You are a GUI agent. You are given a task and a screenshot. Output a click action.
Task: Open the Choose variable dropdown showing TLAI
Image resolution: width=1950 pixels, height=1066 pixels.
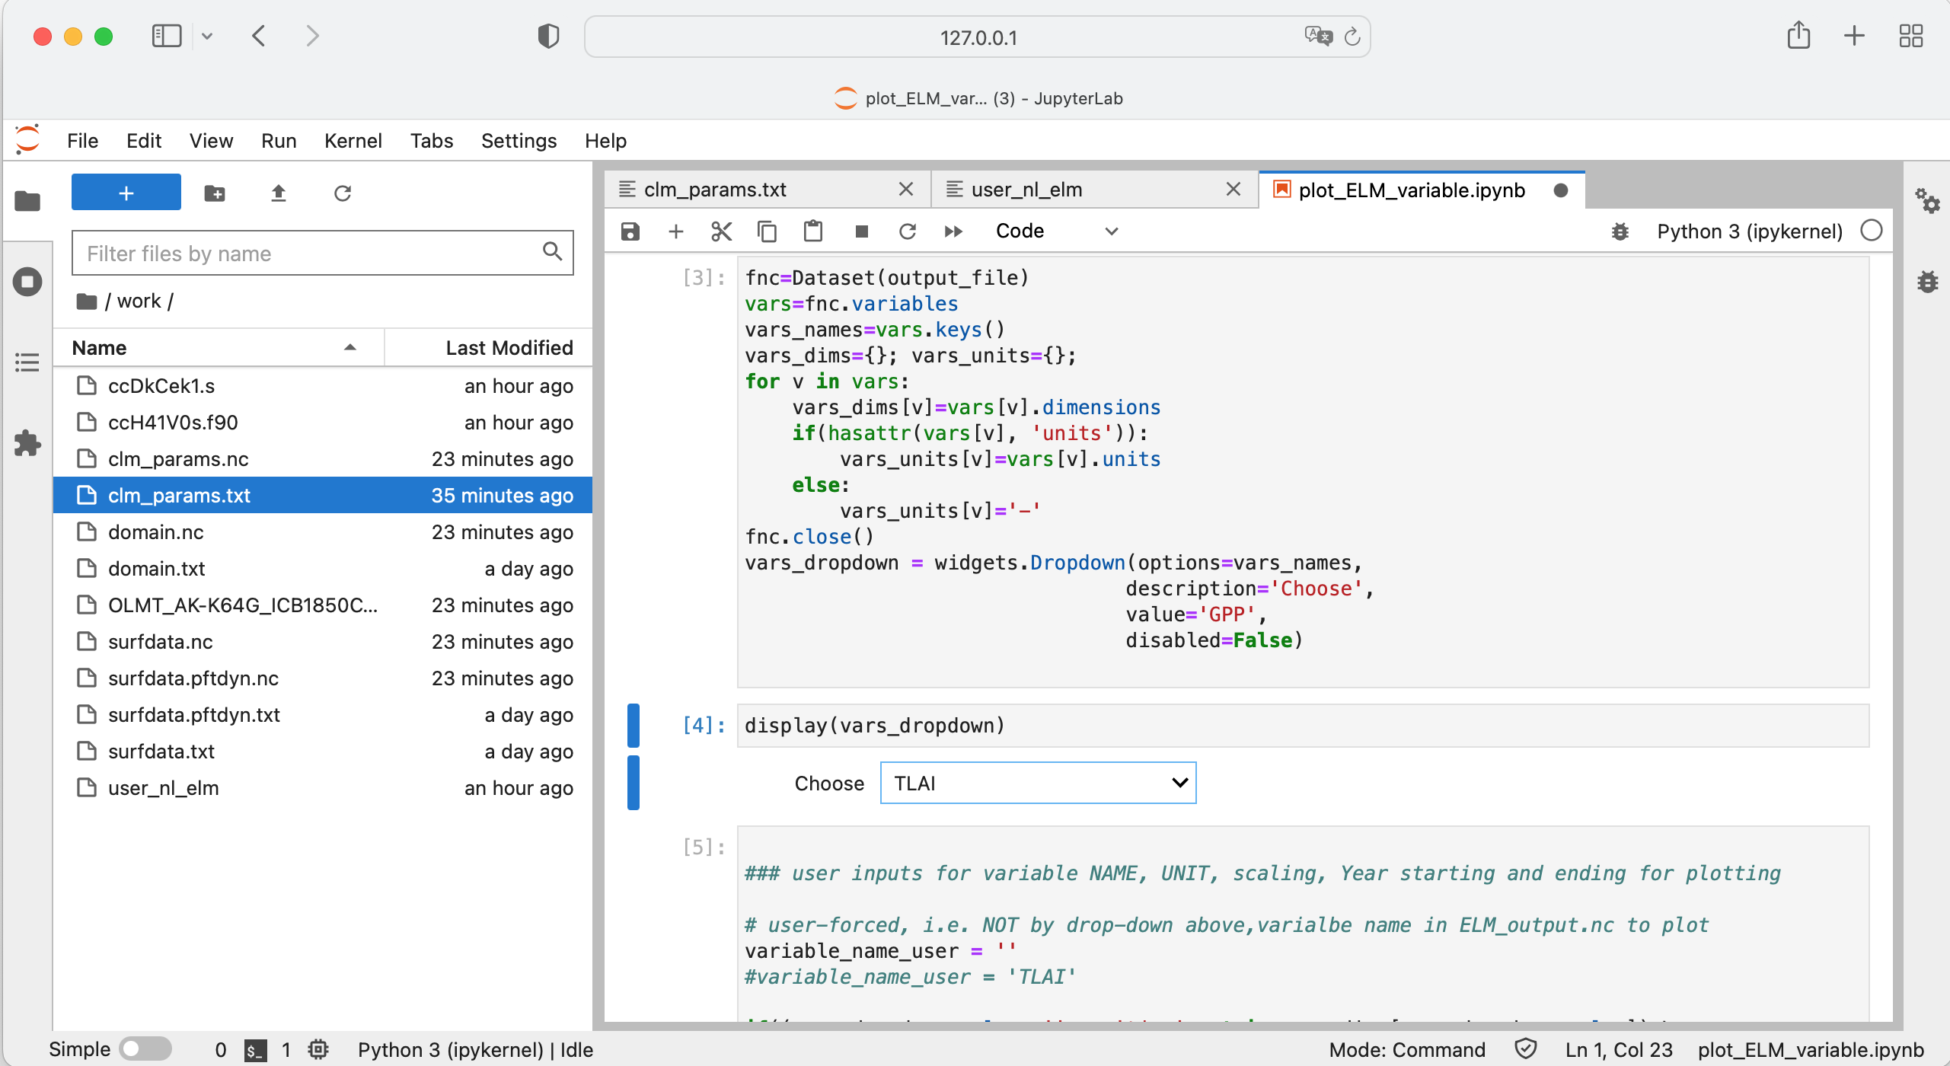point(1037,783)
